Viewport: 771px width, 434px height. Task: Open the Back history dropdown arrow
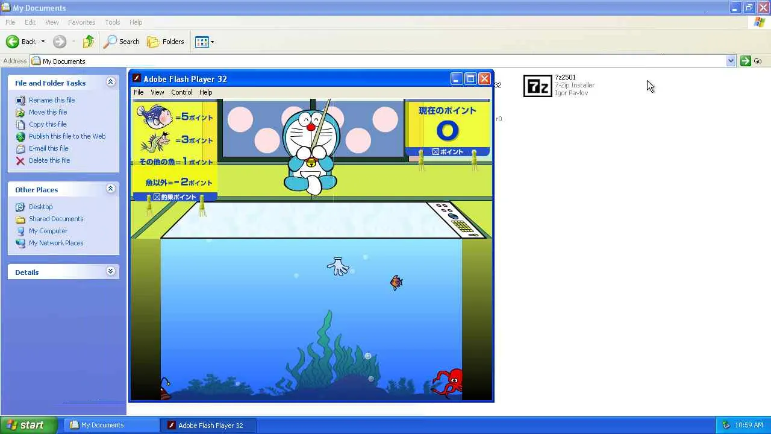43,42
